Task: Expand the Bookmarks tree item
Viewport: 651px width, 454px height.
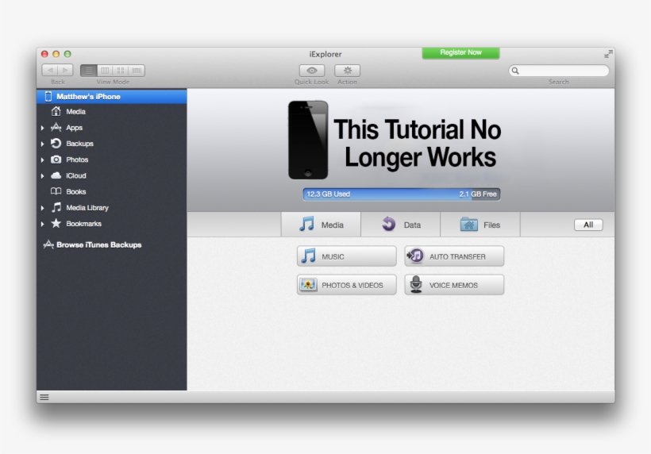Action: pos(42,224)
